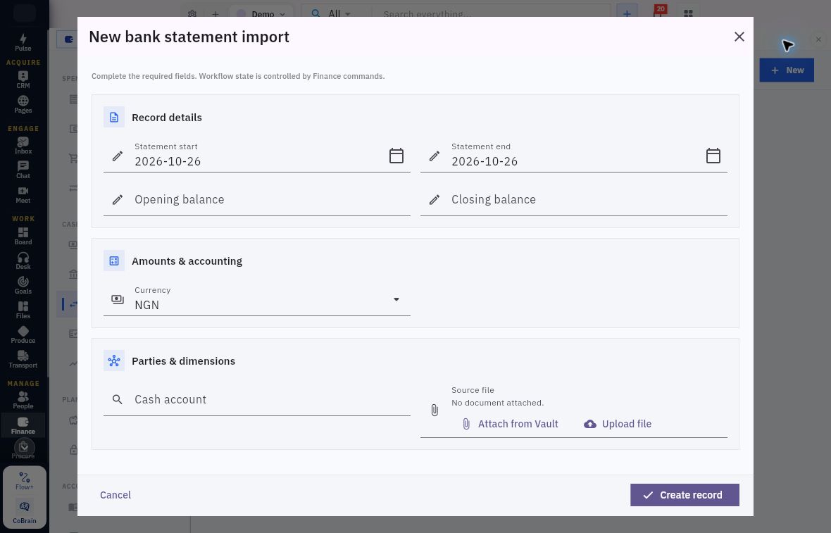Click the paperclip icon beside Source file

click(435, 410)
